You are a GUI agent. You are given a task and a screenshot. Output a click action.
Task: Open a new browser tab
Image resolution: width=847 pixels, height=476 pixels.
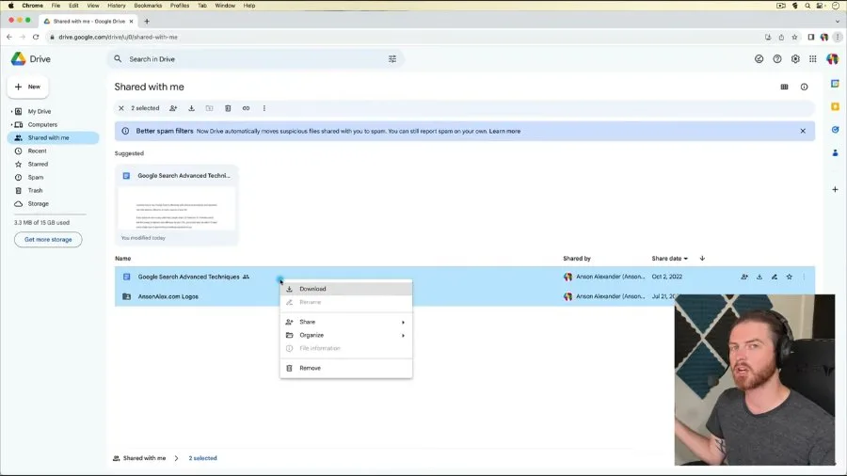[x=147, y=21]
